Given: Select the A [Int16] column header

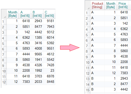Looking at the screenshot, I should 25,14.
